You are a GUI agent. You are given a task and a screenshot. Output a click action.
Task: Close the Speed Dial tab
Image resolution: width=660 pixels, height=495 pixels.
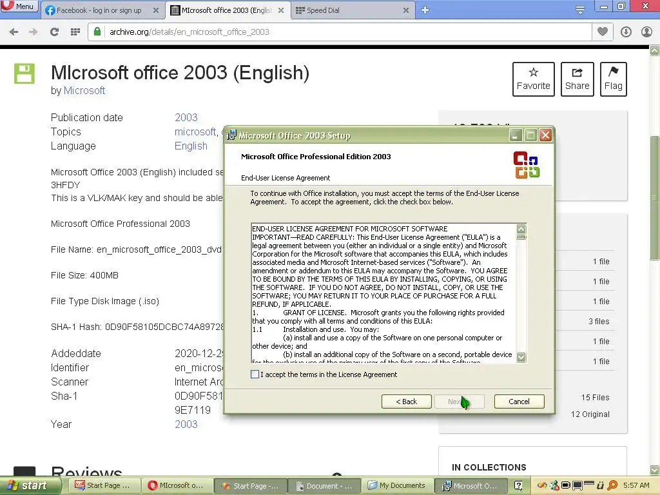[406, 10]
